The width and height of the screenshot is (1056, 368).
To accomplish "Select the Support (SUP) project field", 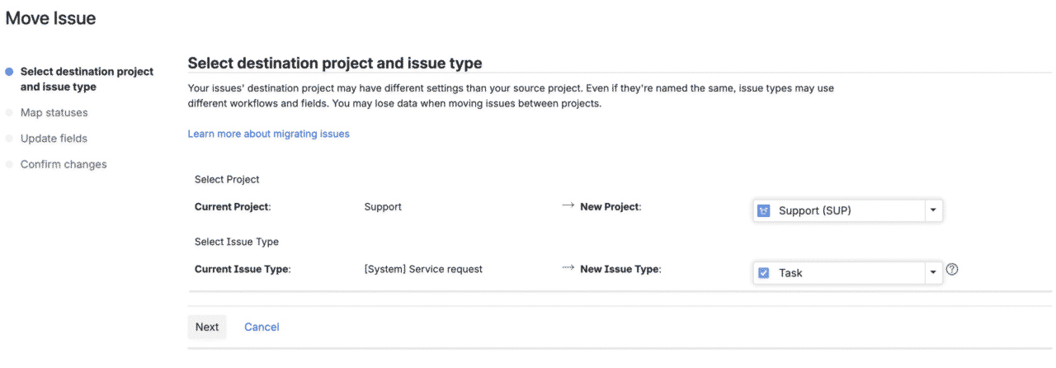I will coord(847,210).
